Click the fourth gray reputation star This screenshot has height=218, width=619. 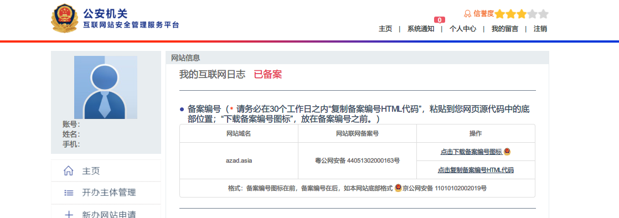point(533,14)
